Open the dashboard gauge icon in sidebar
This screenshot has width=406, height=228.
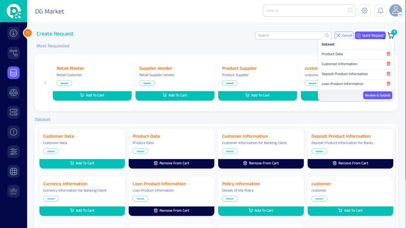tap(13, 33)
